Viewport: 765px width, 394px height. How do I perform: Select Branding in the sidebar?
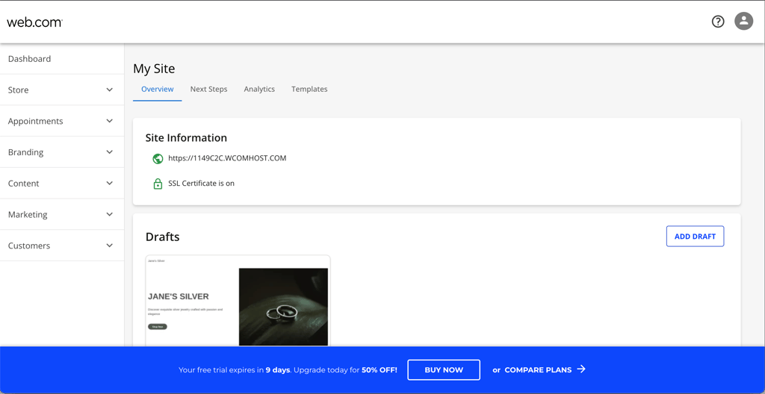pyautogui.click(x=62, y=152)
